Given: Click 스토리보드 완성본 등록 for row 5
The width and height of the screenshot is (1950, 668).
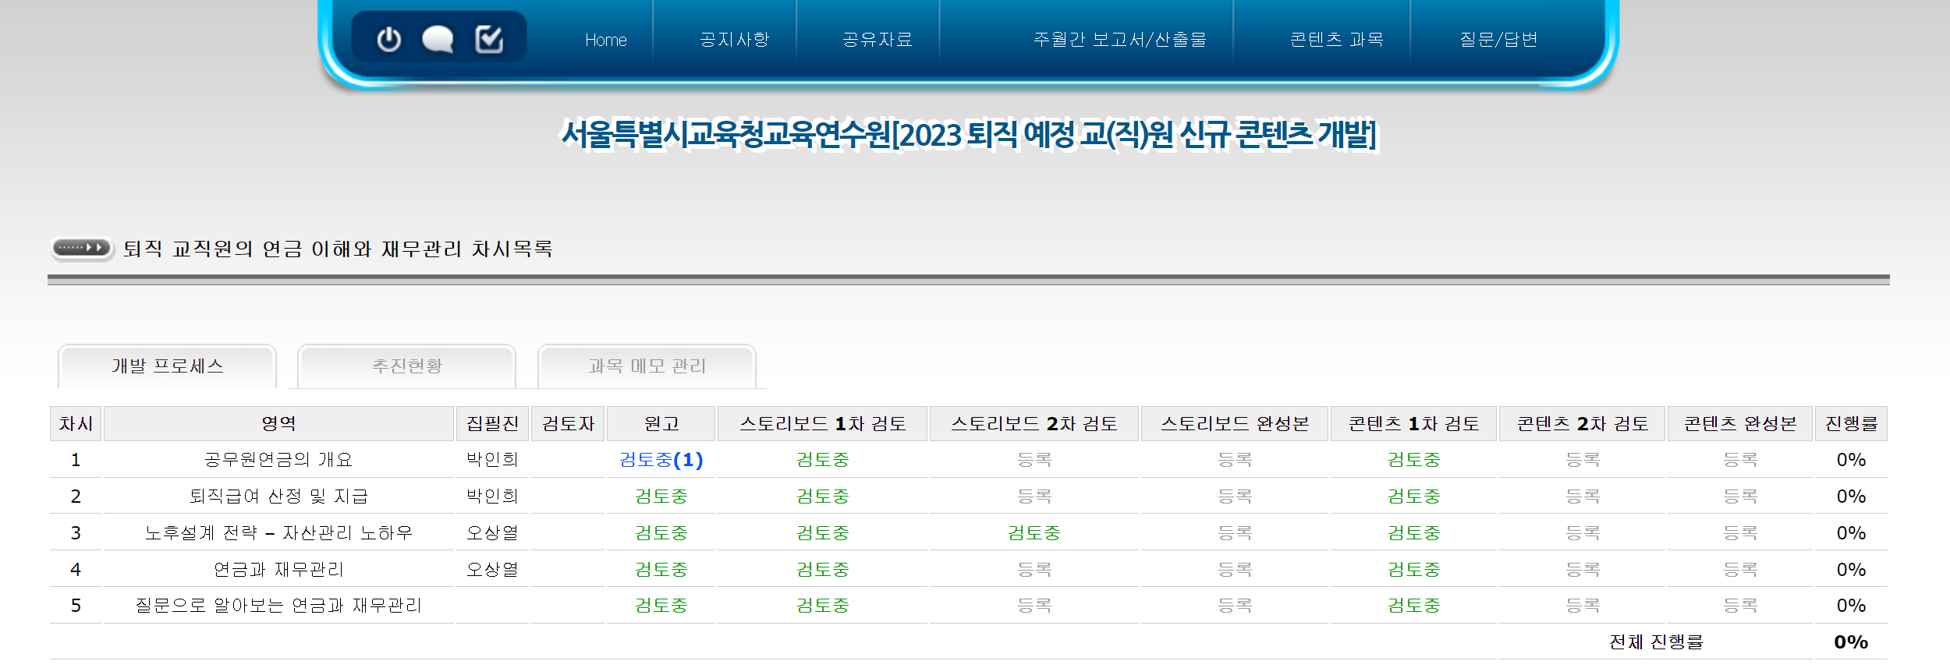Looking at the screenshot, I should coord(1235,606).
